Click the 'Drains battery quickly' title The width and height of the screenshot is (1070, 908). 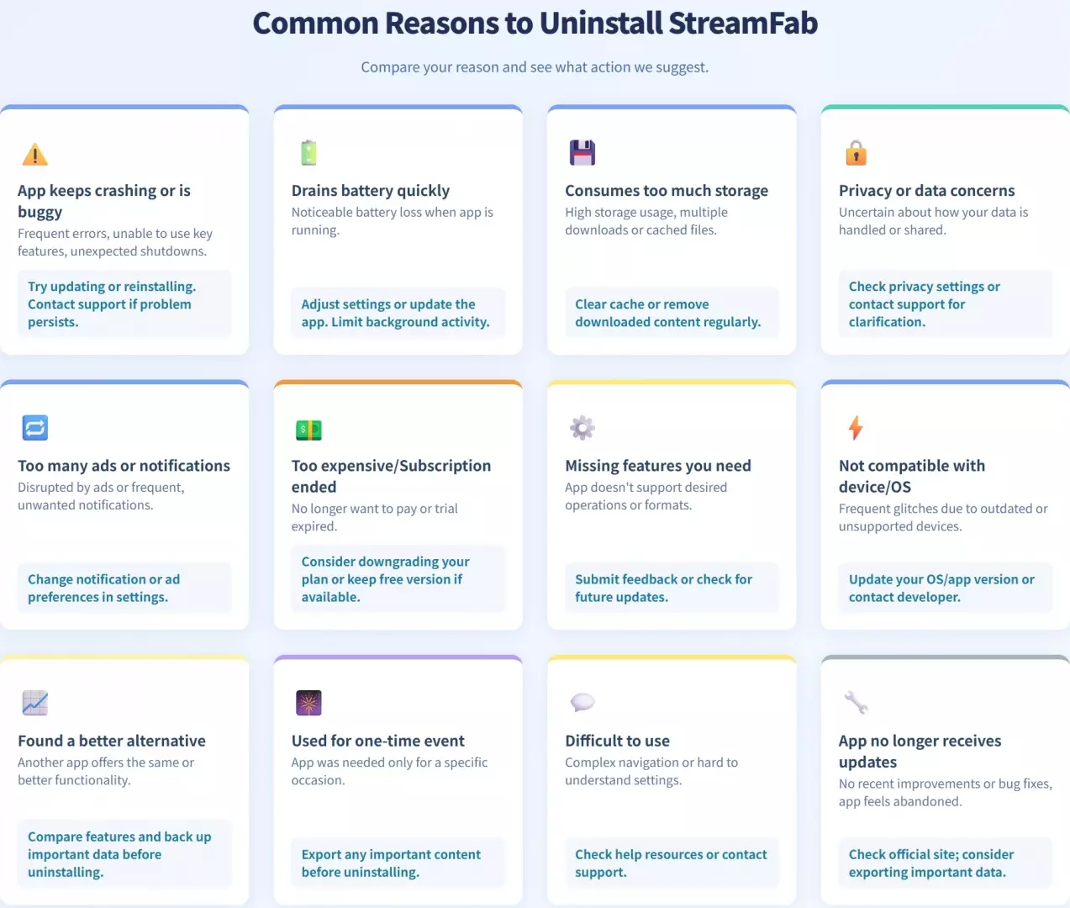click(x=371, y=191)
